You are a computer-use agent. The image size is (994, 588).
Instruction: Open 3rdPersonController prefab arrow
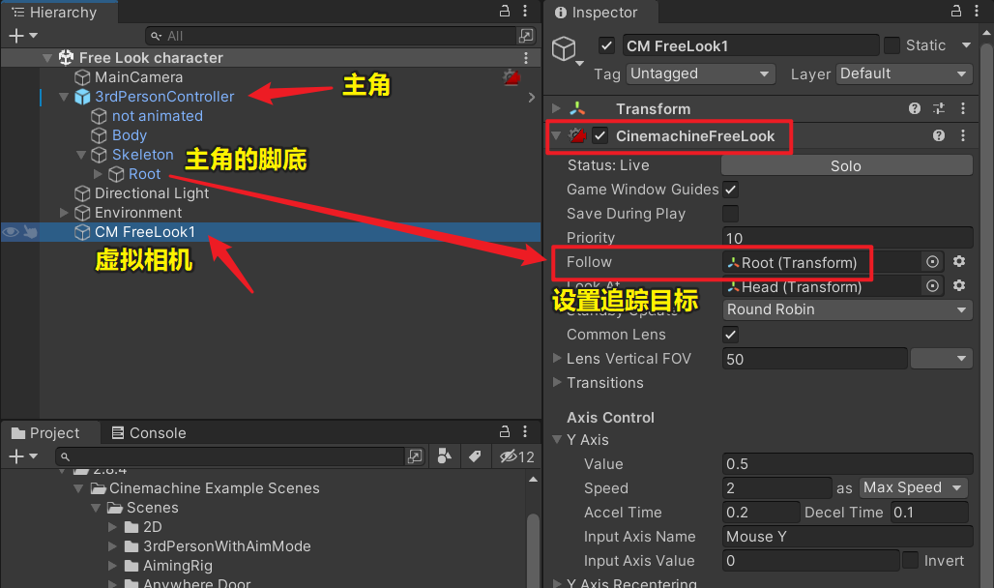click(531, 97)
